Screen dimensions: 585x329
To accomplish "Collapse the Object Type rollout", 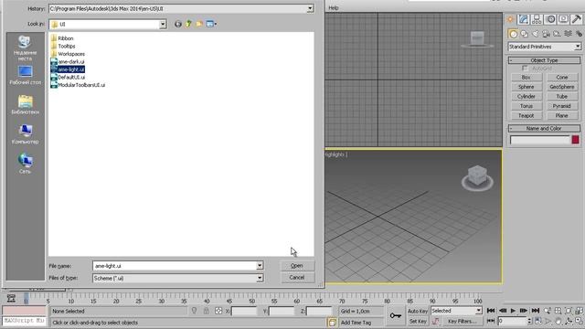I will coord(544,60).
